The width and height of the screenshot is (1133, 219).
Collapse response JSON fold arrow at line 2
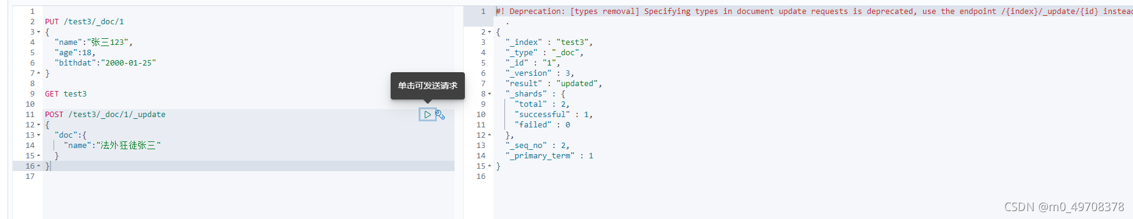[x=490, y=32]
